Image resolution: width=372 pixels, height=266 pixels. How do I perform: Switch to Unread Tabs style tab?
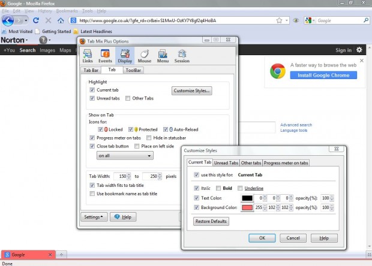pos(226,163)
